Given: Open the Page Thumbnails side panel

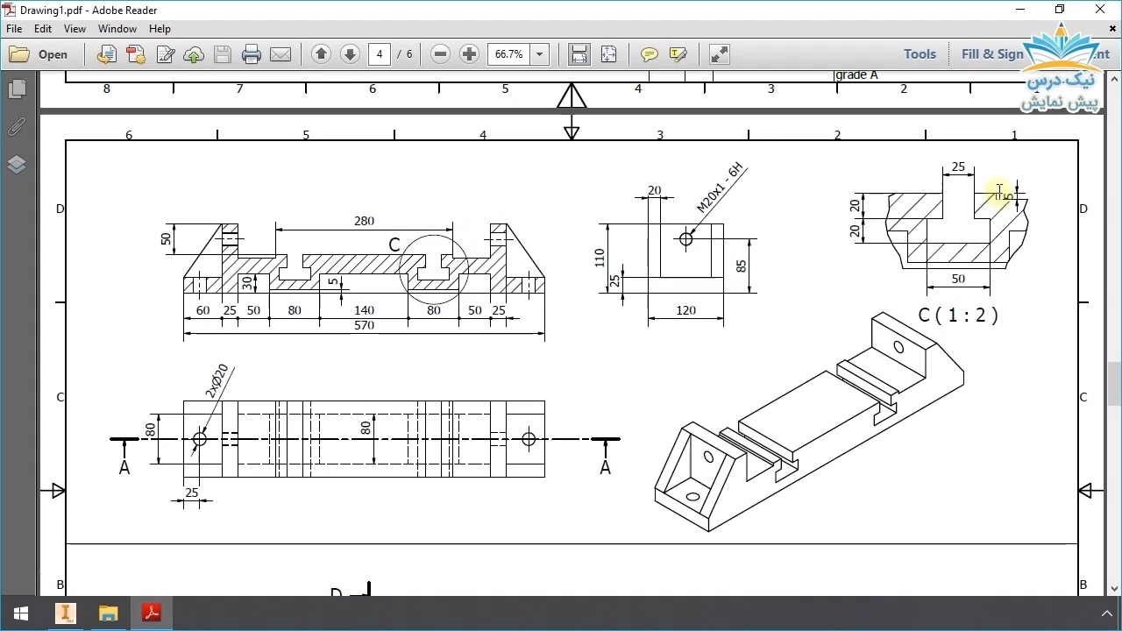Looking at the screenshot, I should [x=17, y=89].
